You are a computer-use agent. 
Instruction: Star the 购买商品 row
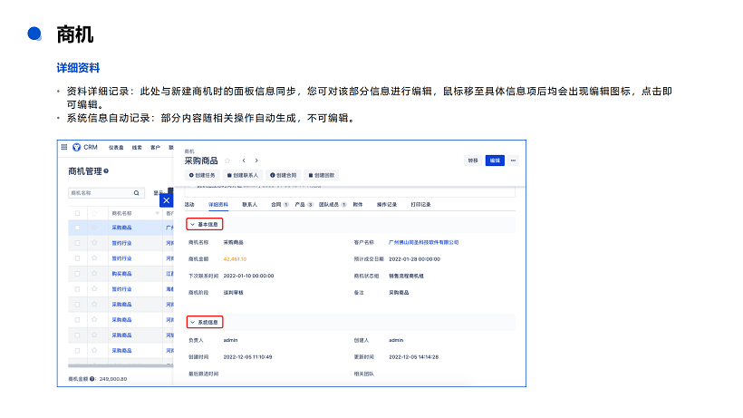pos(94,274)
